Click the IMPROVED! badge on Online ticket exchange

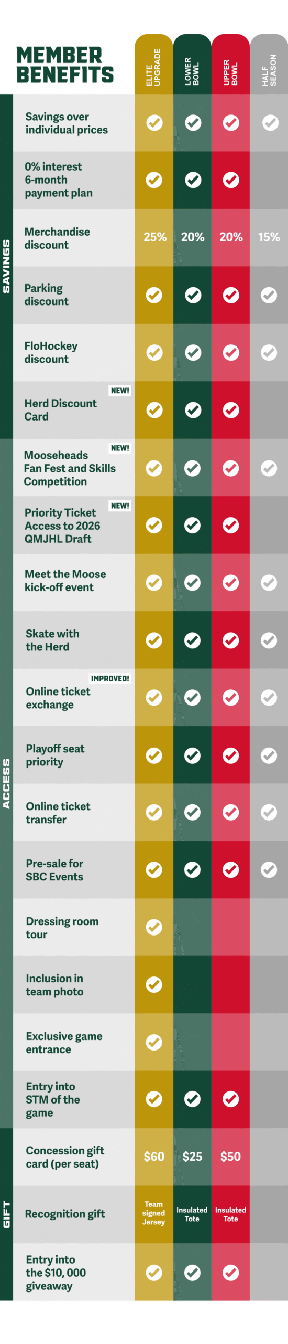pos(110,678)
